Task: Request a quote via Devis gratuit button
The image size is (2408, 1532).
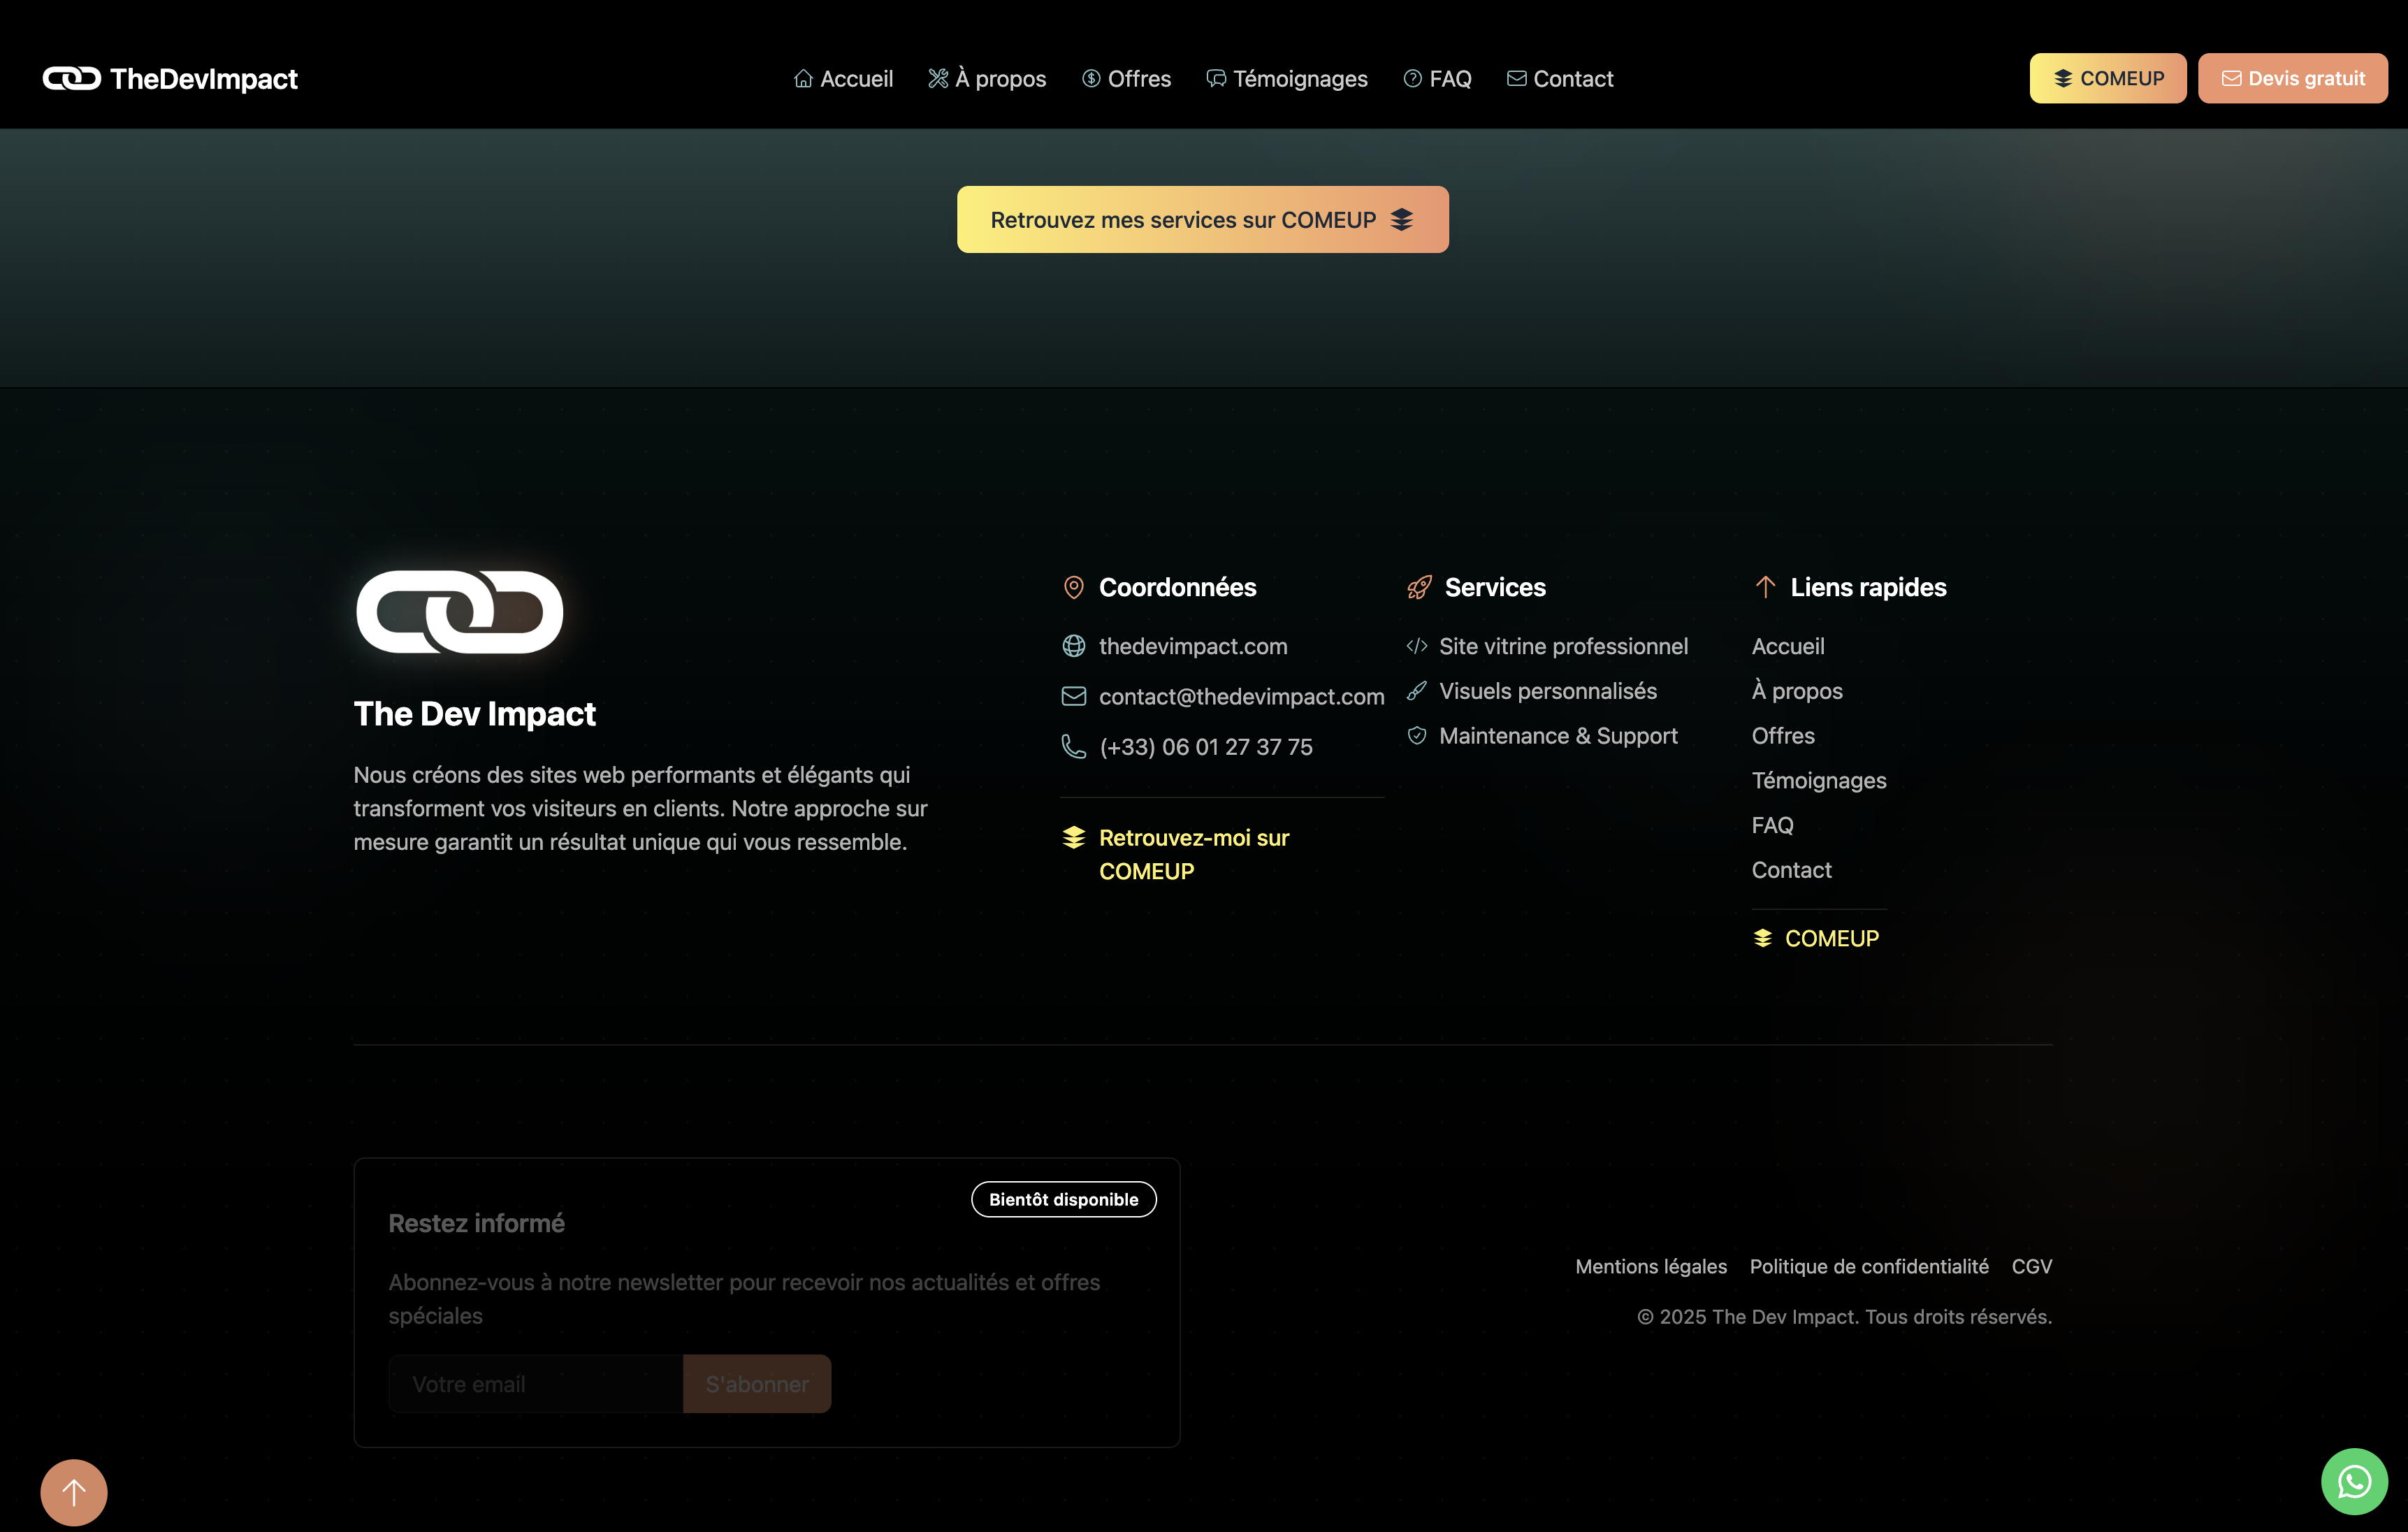Action: coord(2292,78)
